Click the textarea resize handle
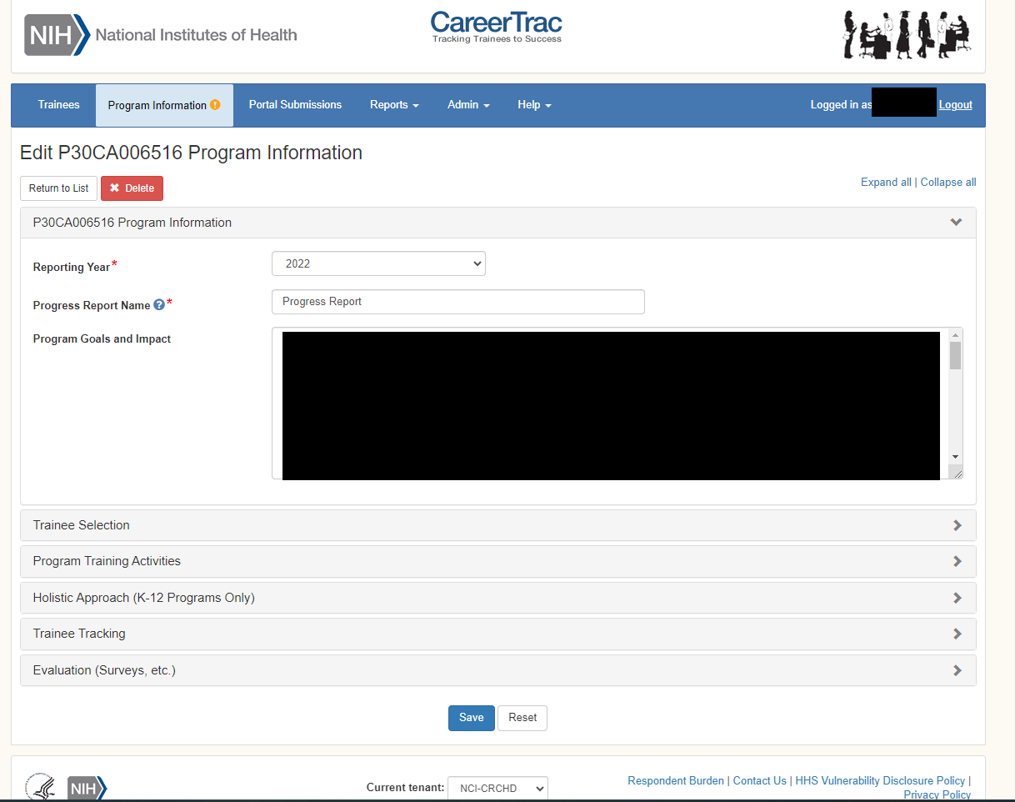This screenshot has height=802, width=1015. [x=957, y=473]
